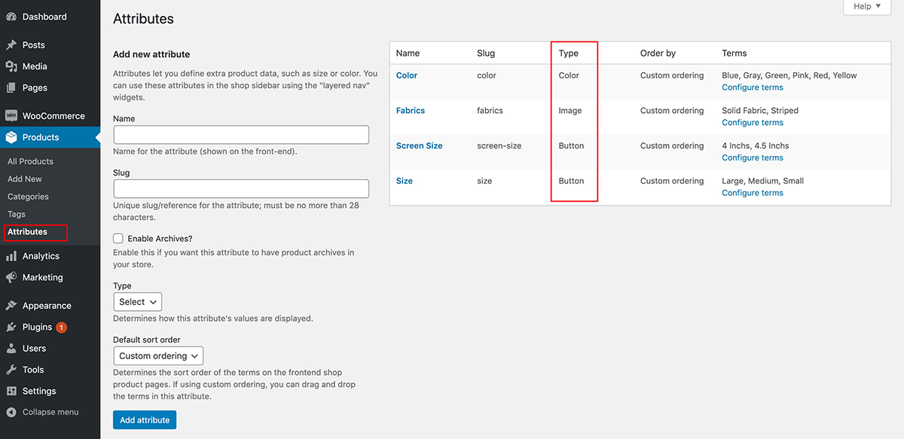Click the Collapse menu label
Screen dimensions: 904x439
(50, 412)
